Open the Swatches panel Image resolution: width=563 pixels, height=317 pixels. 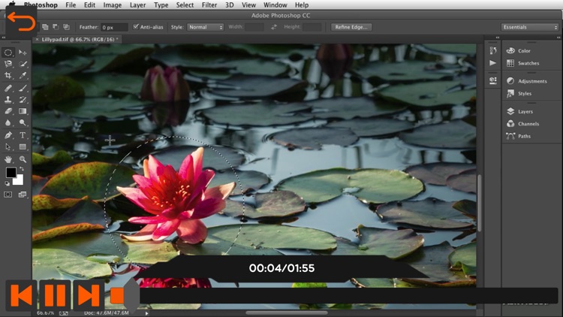tap(528, 63)
